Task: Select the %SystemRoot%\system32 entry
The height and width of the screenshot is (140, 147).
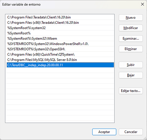Action: pyautogui.click(x=60, y=28)
